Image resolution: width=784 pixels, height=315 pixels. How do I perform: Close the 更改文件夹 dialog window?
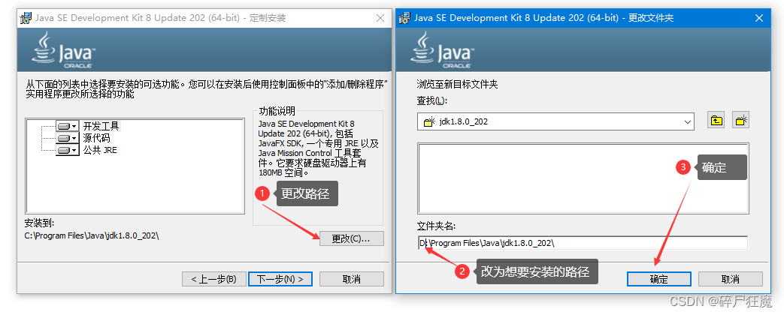click(759, 18)
